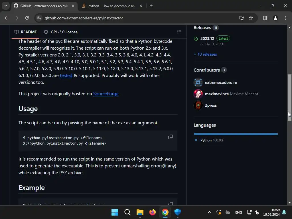Image resolution: width=292 pixels, height=219 pixels.
Task: Show hidden system tray icons
Action: coord(210,212)
